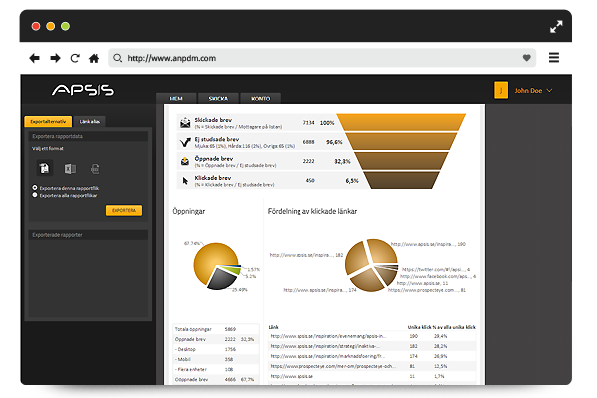Choose the Excel export format icon
597x398 pixels.
pos(70,170)
